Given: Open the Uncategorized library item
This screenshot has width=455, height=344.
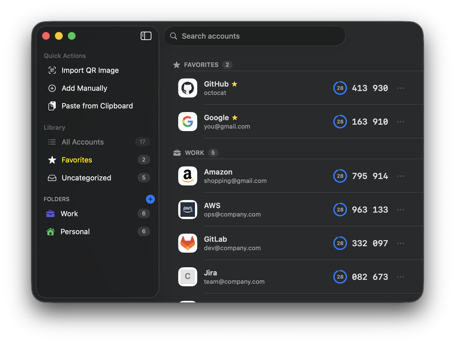Looking at the screenshot, I should (97, 178).
